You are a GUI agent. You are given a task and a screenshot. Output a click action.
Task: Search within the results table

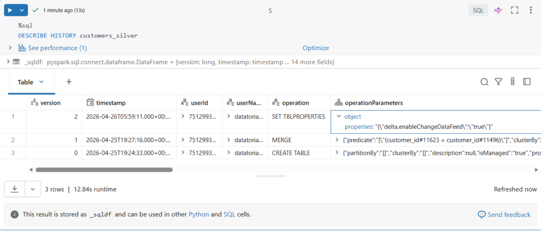(484, 82)
